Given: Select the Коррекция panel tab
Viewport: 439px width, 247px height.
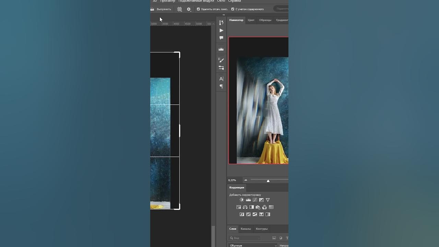Looking at the screenshot, I should pyautogui.click(x=237, y=188).
